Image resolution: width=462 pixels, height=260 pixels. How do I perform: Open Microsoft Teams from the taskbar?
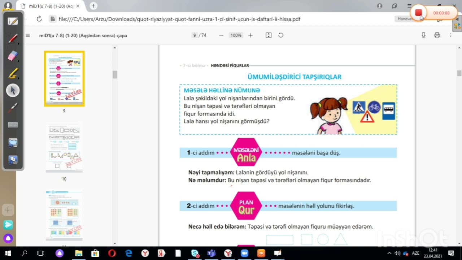point(212,253)
